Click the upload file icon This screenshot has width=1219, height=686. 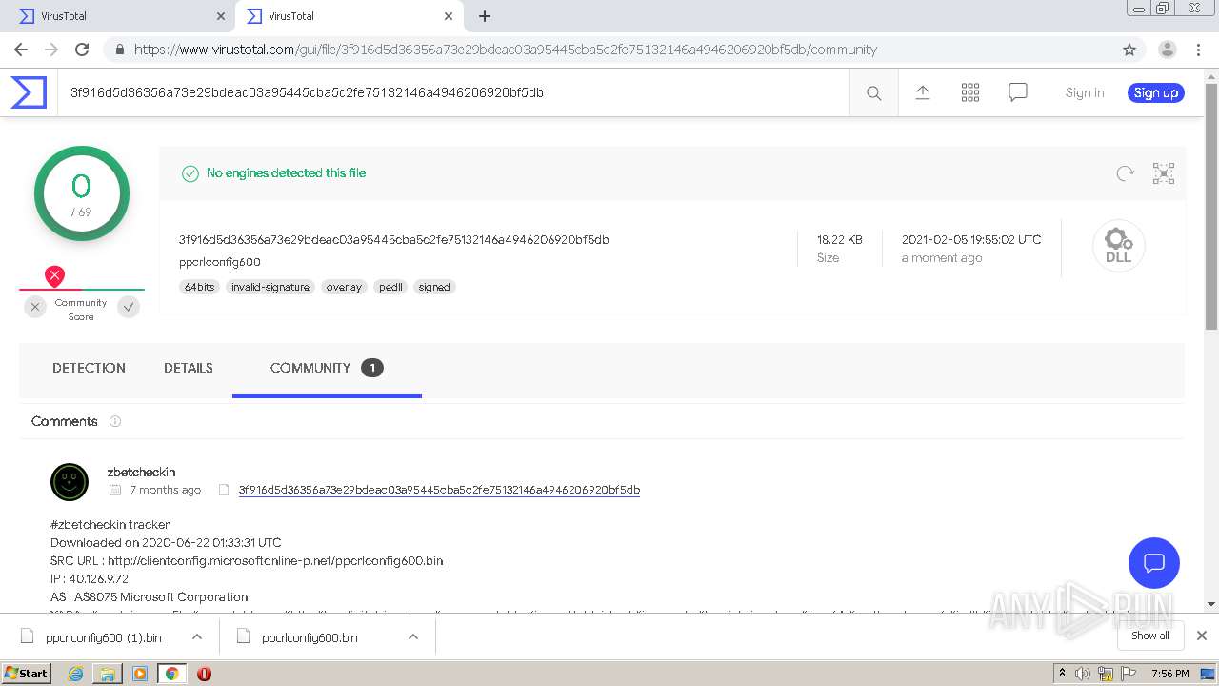[922, 92]
